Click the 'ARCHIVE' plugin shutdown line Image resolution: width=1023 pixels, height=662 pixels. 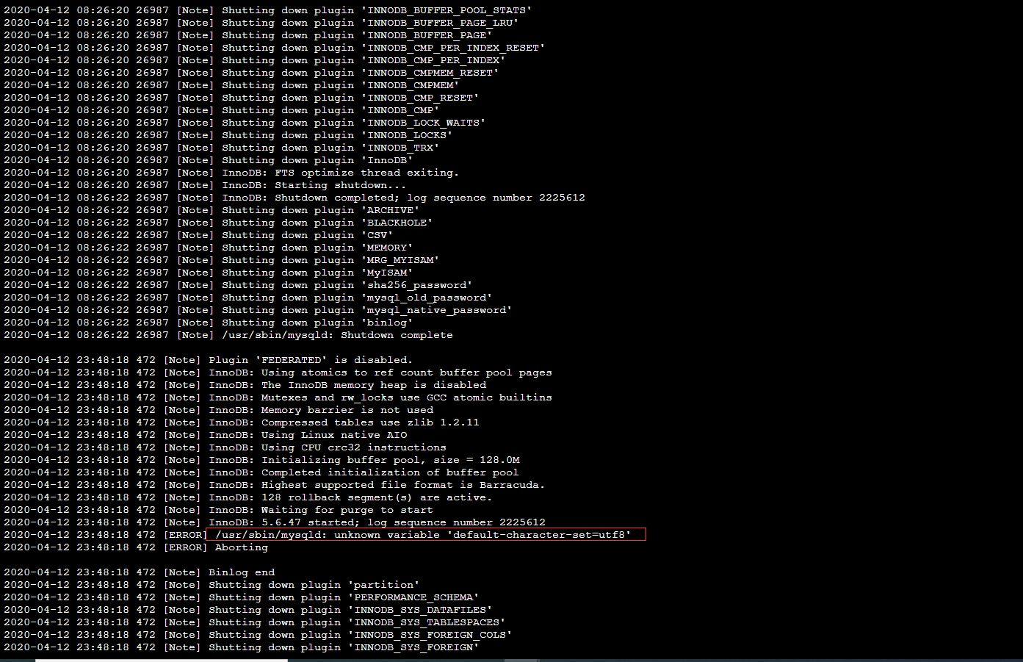pyautogui.click(x=212, y=210)
